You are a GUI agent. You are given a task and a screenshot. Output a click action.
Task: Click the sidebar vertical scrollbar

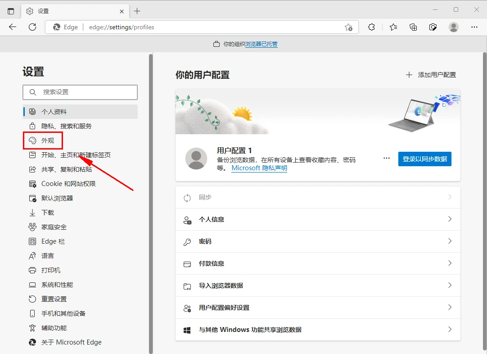point(151,204)
